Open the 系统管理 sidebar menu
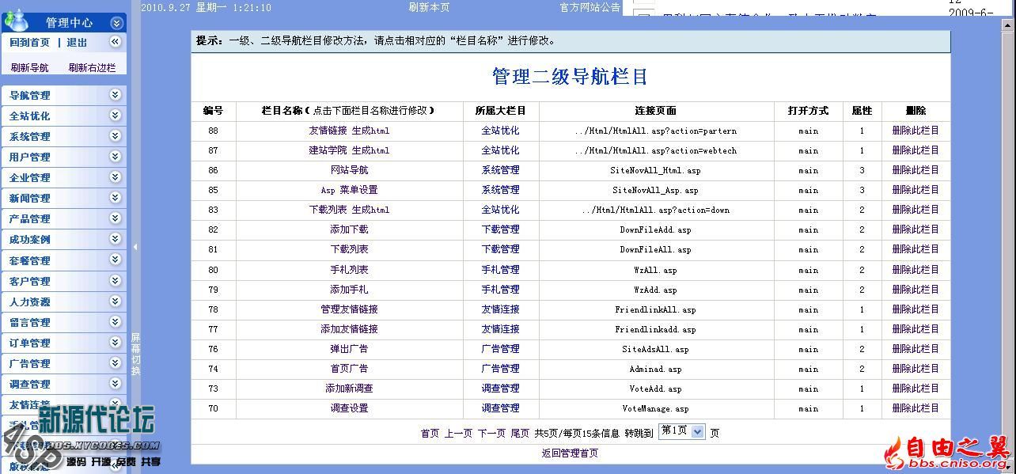The height and width of the screenshot is (474, 1016). [30, 137]
